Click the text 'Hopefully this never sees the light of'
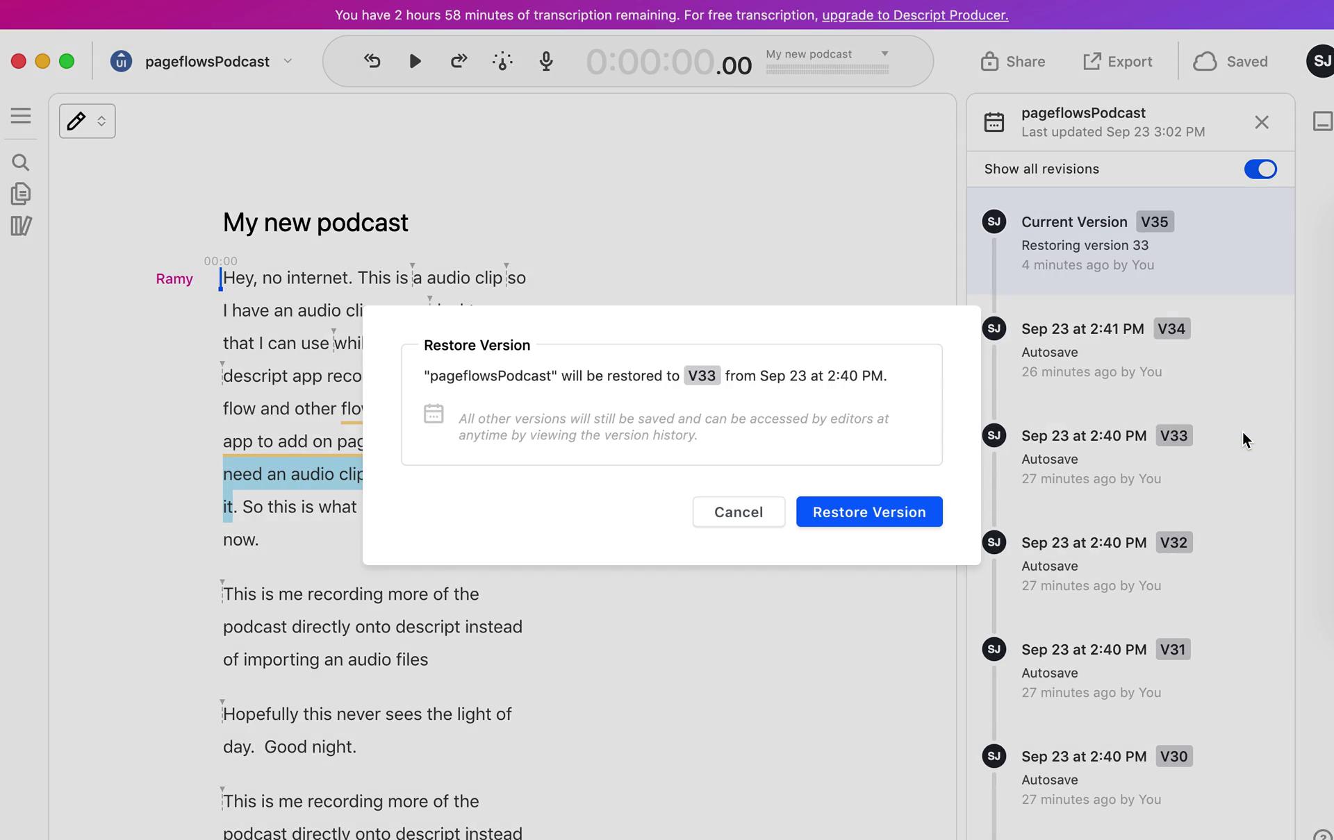The image size is (1334, 840). pos(367,714)
